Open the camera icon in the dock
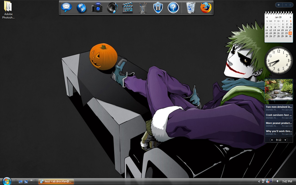Viewport: 296px width, 185px height. tap(97, 8)
